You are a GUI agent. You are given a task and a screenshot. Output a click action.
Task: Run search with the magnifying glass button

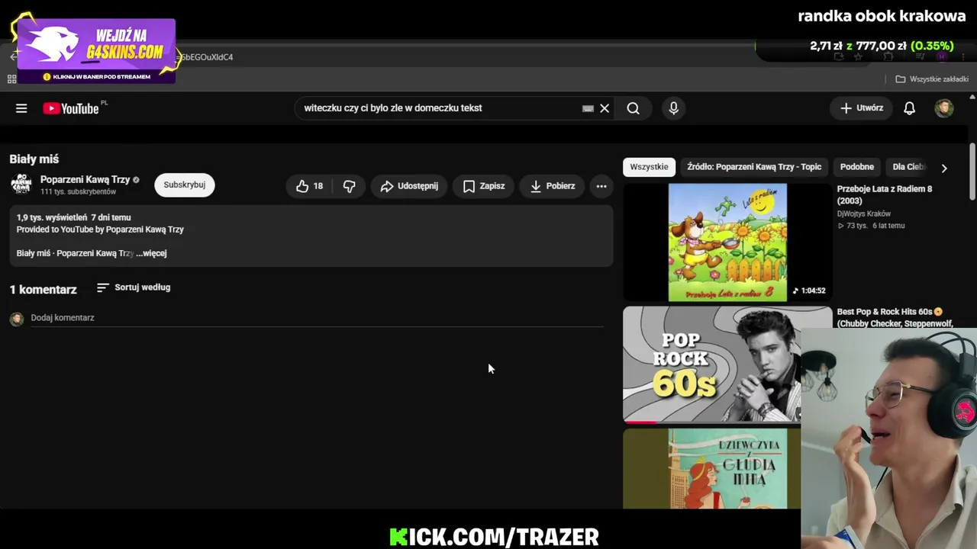click(634, 108)
